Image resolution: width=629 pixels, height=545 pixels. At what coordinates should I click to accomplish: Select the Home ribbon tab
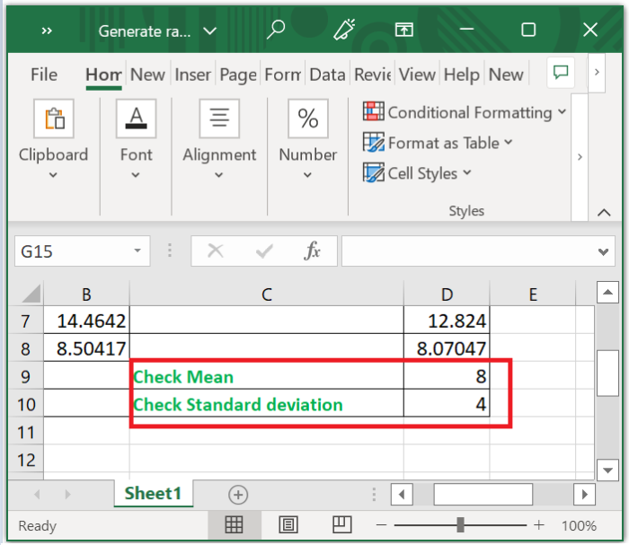(x=103, y=75)
